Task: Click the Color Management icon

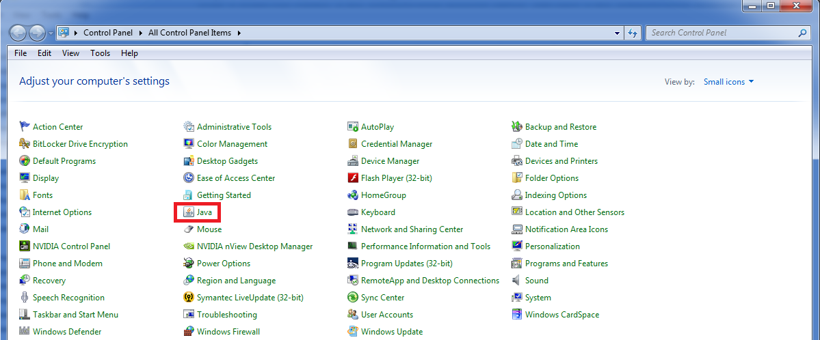Action: [x=189, y=143]
